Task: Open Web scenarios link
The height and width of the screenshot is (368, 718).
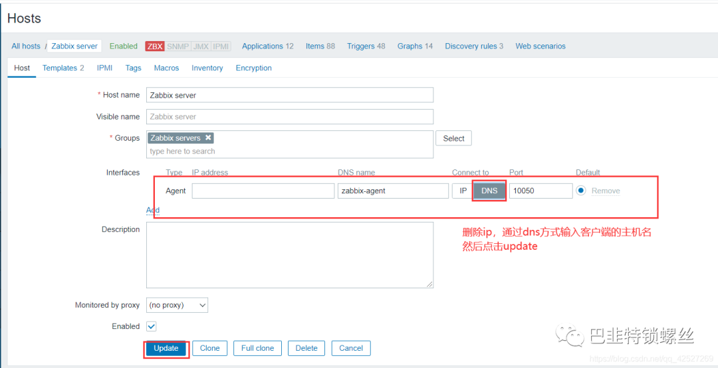Action: click(540, 46)
